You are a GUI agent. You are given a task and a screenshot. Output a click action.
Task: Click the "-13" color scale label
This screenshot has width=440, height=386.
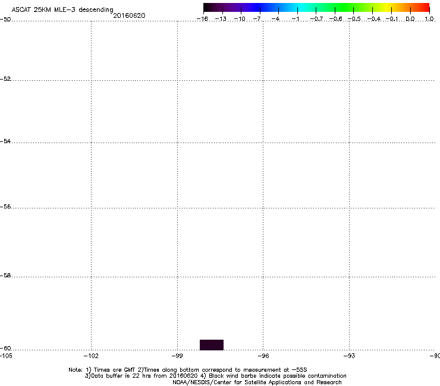[x=221, y=19]
